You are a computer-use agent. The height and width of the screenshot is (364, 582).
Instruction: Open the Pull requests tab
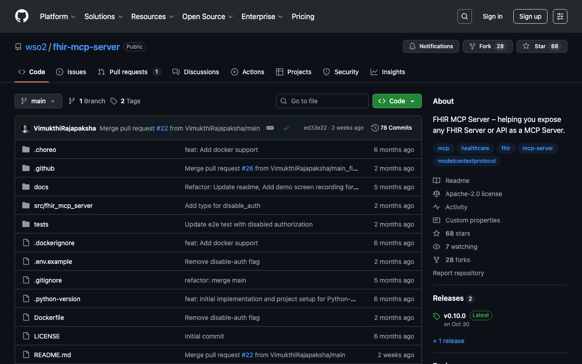pyautogui.click(x=129, y=72)
